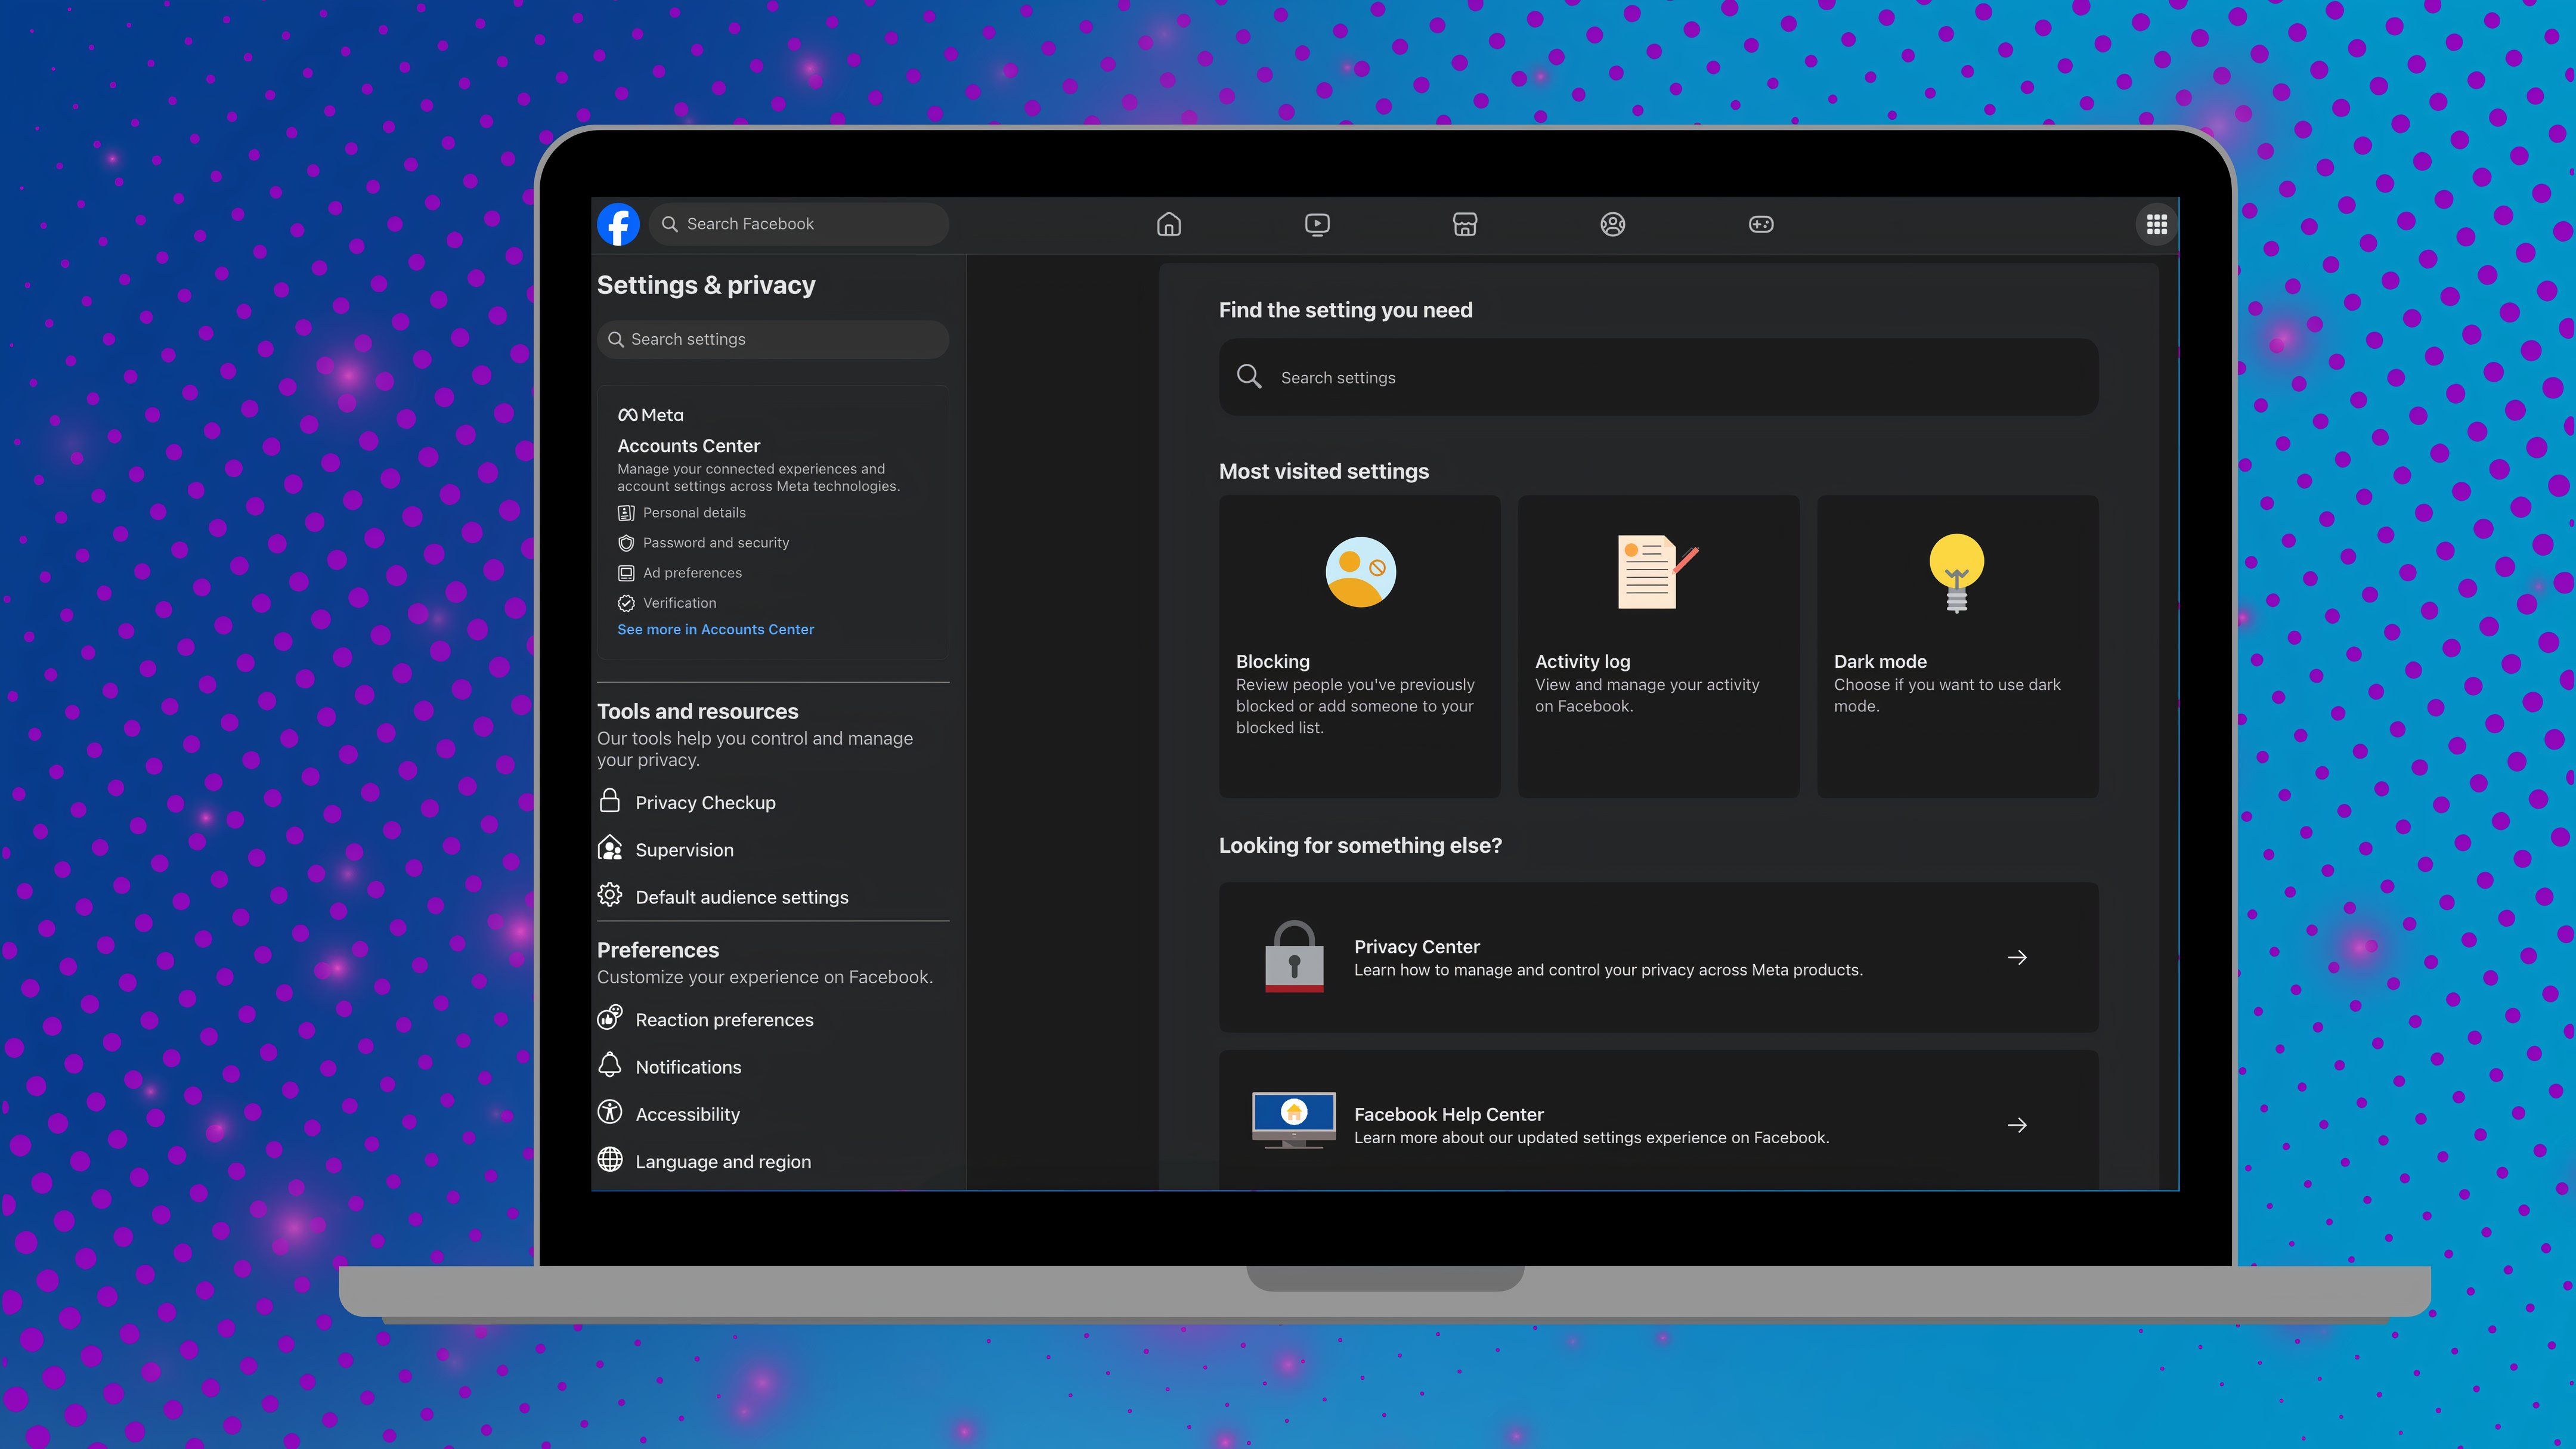This screenshot has height=1449, width=2576.
Task: Open the Activity log card title
Action: (x=1582, y=661)
